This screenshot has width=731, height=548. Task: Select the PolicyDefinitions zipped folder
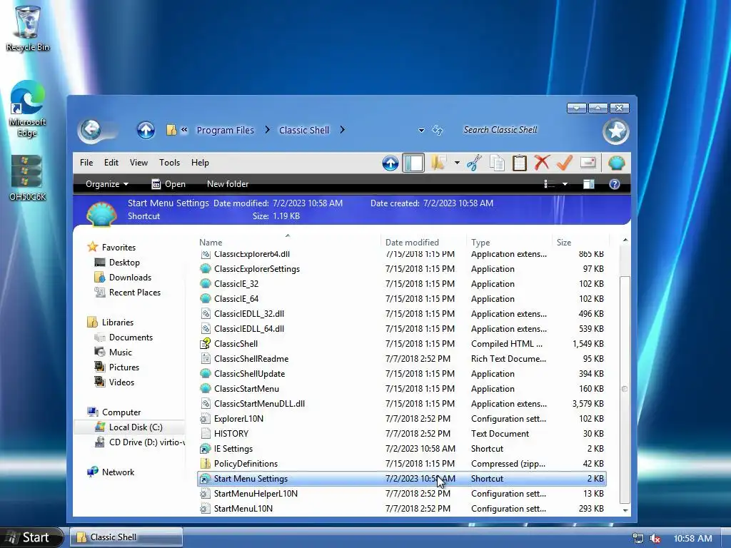coord(402,464)
